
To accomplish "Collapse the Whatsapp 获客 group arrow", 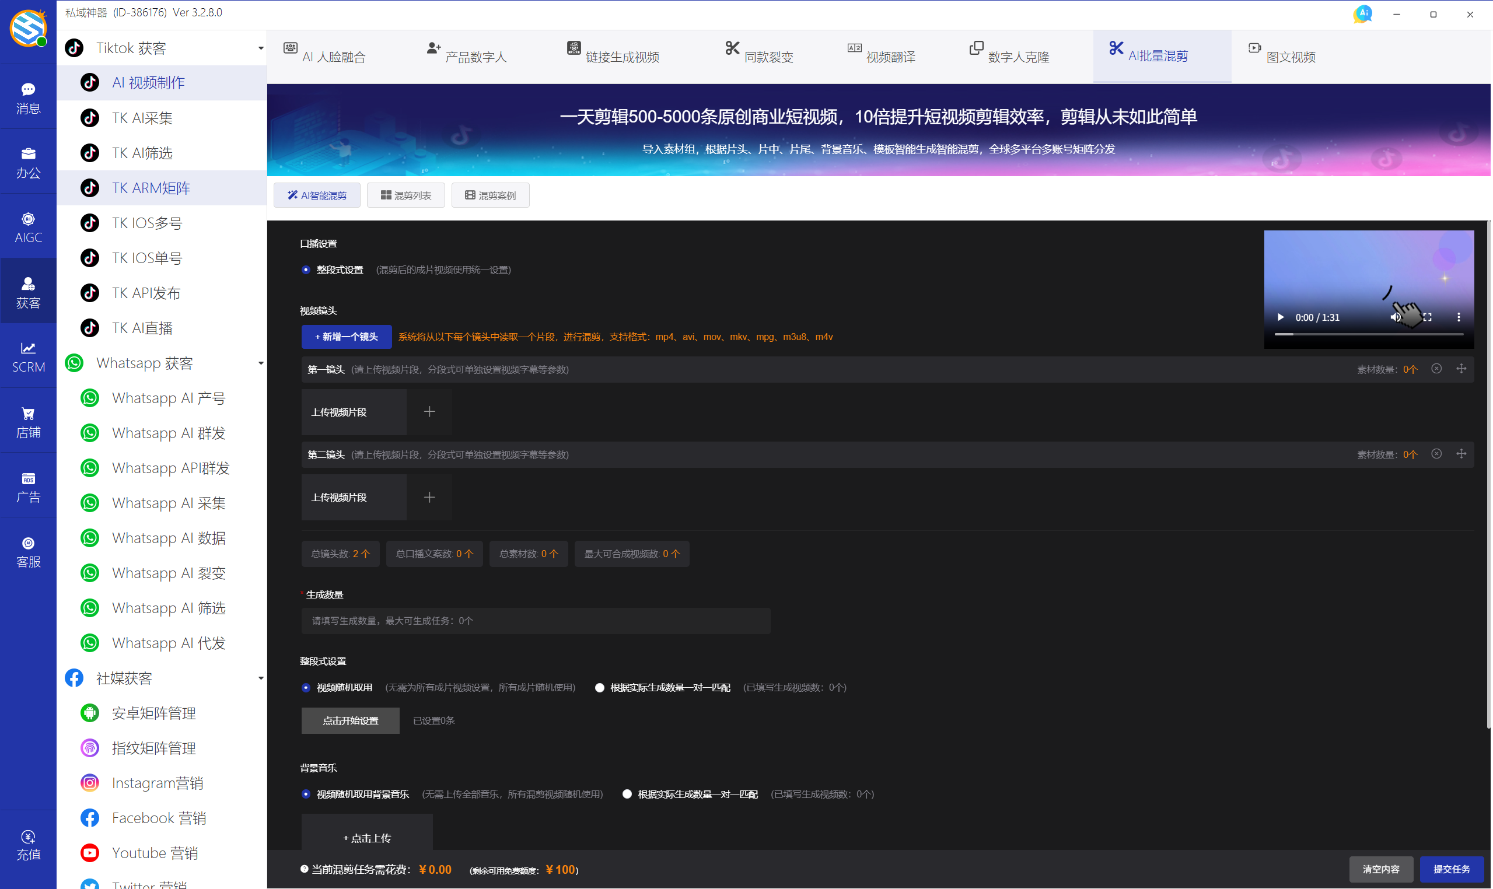I will click(x=261, y=363).
